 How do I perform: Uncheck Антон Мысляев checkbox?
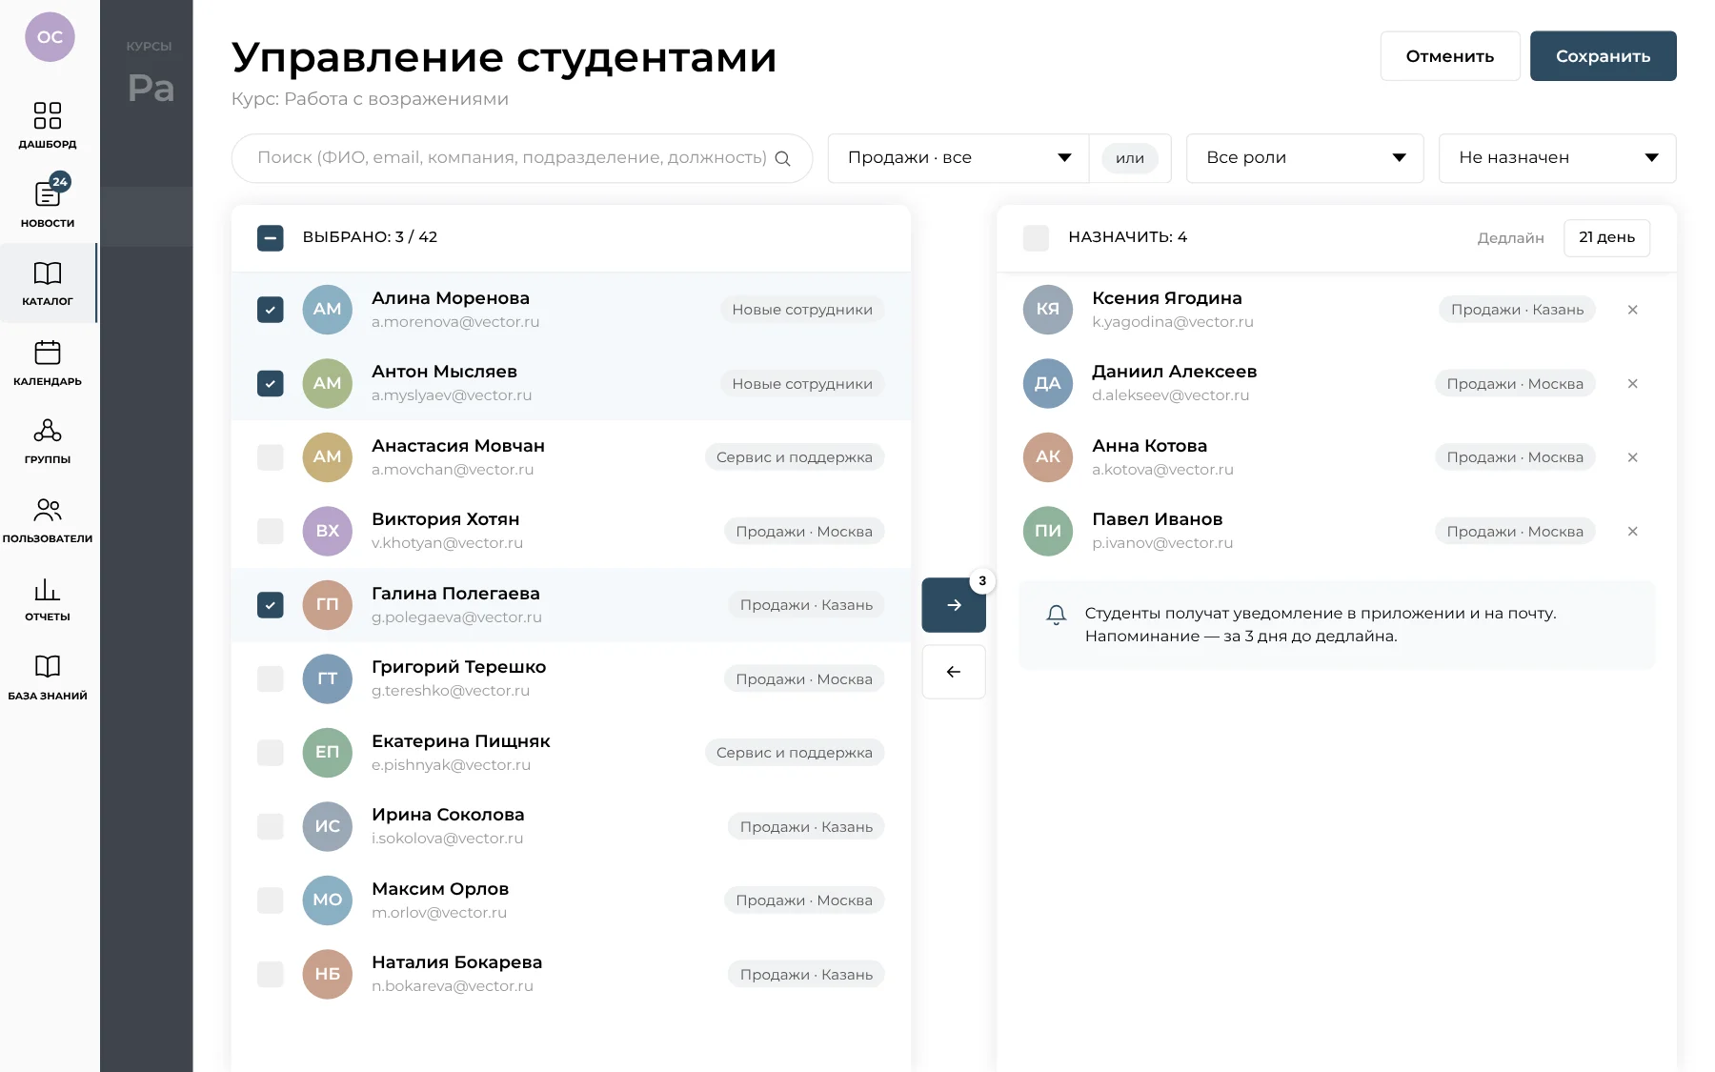click(271, 384)
